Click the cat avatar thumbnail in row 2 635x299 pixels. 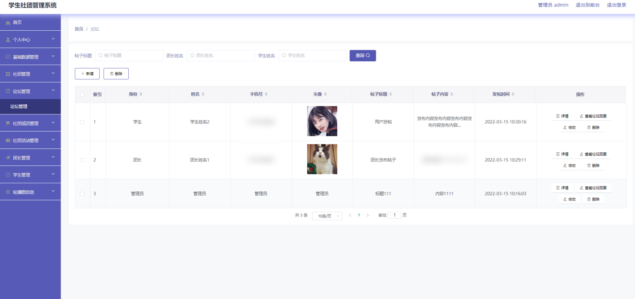pyautogui.click(x=322, y=159)
